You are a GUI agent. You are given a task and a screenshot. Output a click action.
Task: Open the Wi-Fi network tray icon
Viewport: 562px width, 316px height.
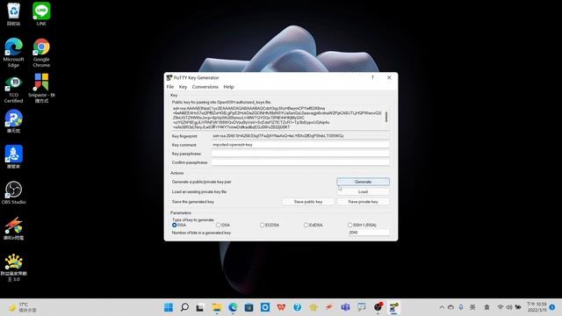(501, 307)
